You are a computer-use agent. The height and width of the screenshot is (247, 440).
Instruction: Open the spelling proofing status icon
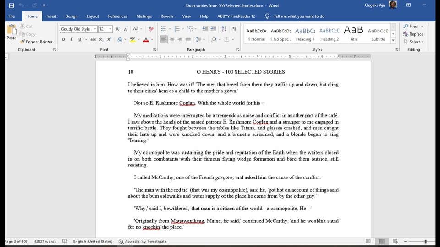coord(65,242)
